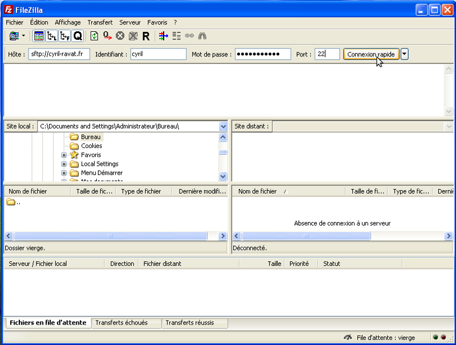This screenshot has width=456, height=345.
Task: Toggle the transfer queue display icon
Action: 78,36
